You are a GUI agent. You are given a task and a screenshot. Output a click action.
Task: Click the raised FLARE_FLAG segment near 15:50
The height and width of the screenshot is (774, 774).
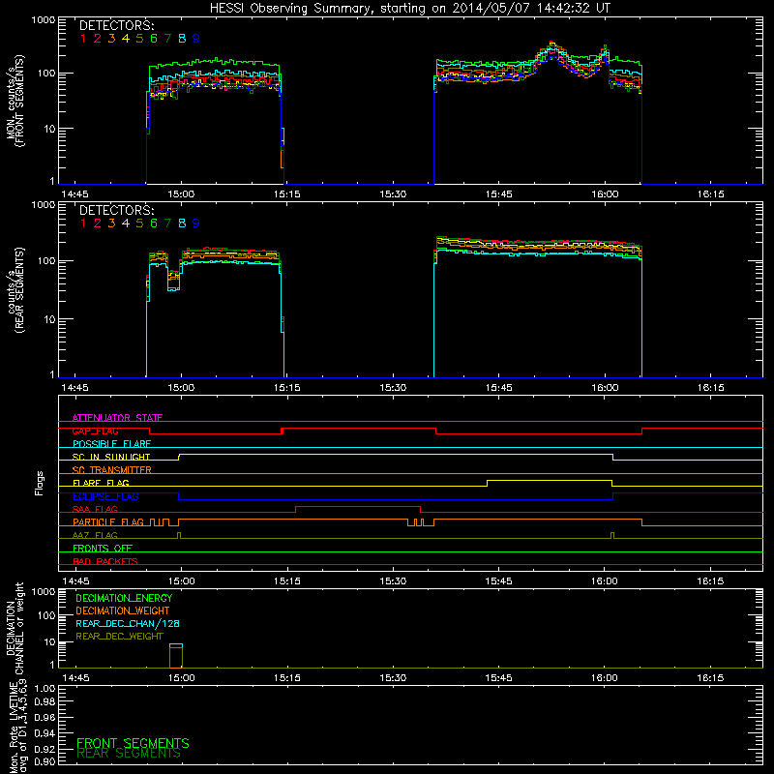(x=550, y=480)
